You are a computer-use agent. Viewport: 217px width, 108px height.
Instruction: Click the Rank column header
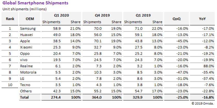pos(10,19)
